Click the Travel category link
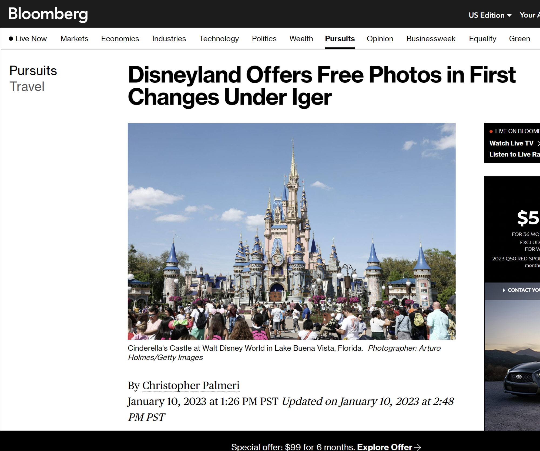Viewport: 540px width, 451px height. (x=27, y=86)
